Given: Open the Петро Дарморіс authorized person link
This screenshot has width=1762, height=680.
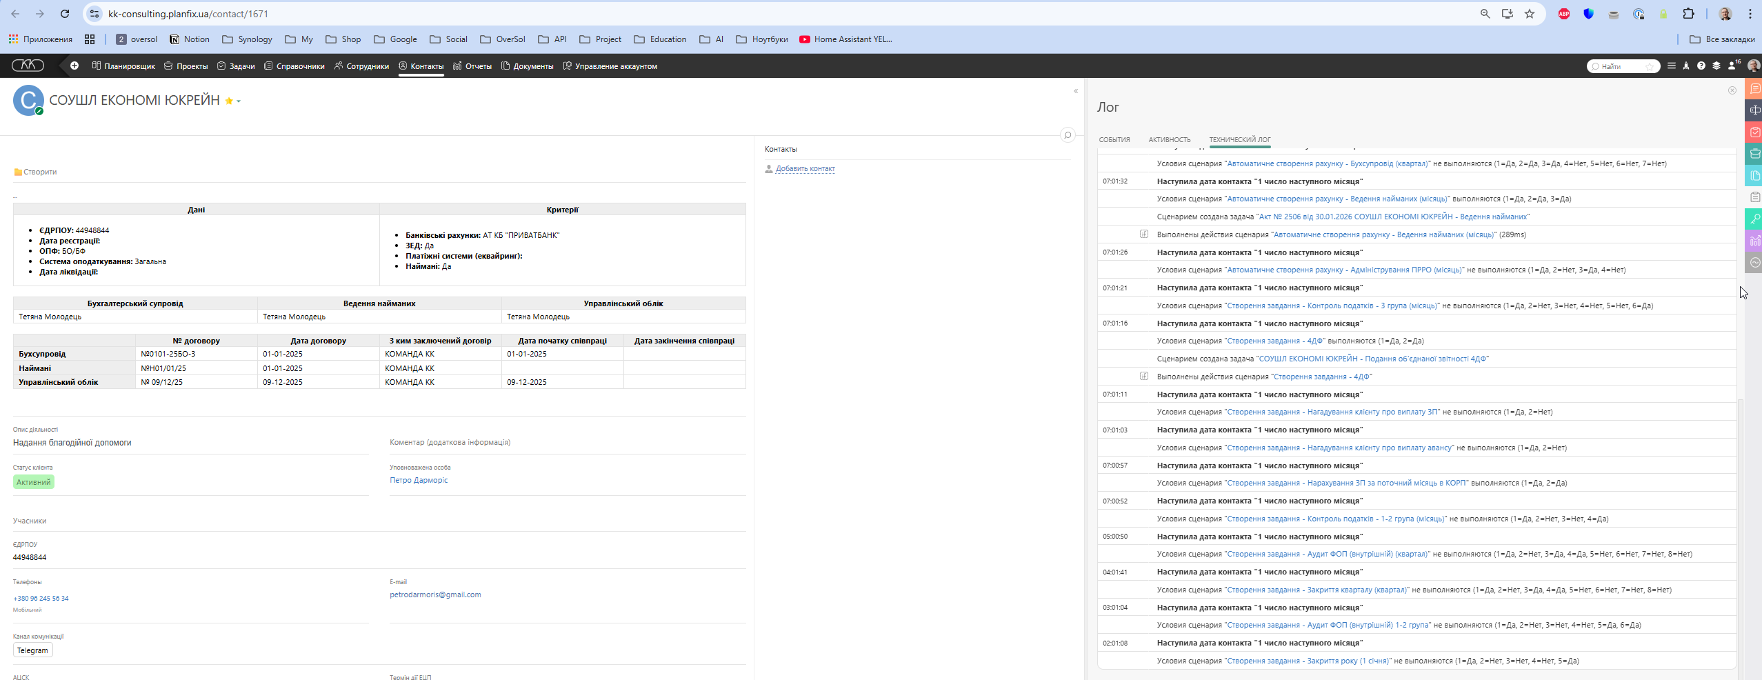Looking at the screenshot, I should coord(419,480).
